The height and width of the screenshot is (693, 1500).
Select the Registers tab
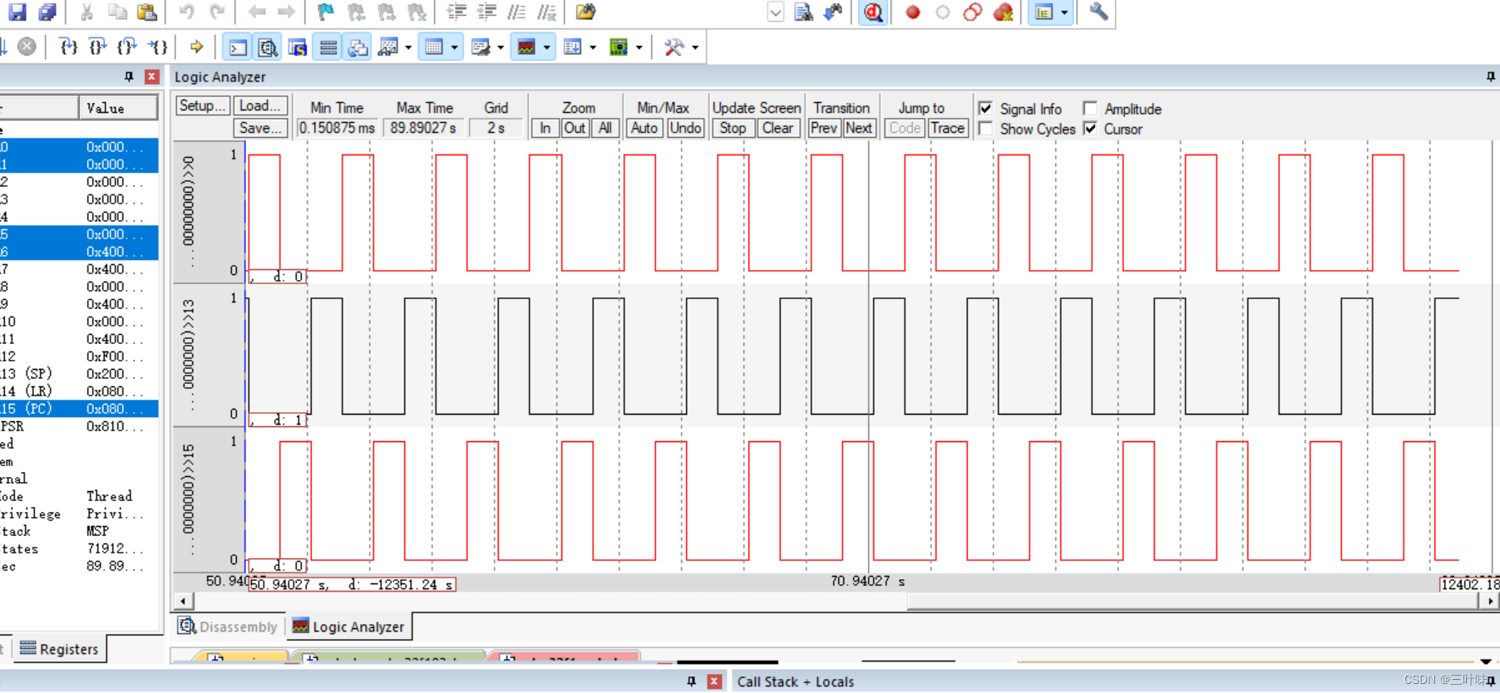[x=59, y=649]
